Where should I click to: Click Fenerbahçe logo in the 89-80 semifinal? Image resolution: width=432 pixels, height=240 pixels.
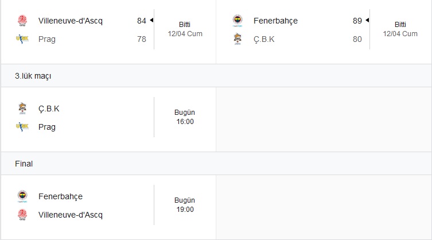click(238, 21)
